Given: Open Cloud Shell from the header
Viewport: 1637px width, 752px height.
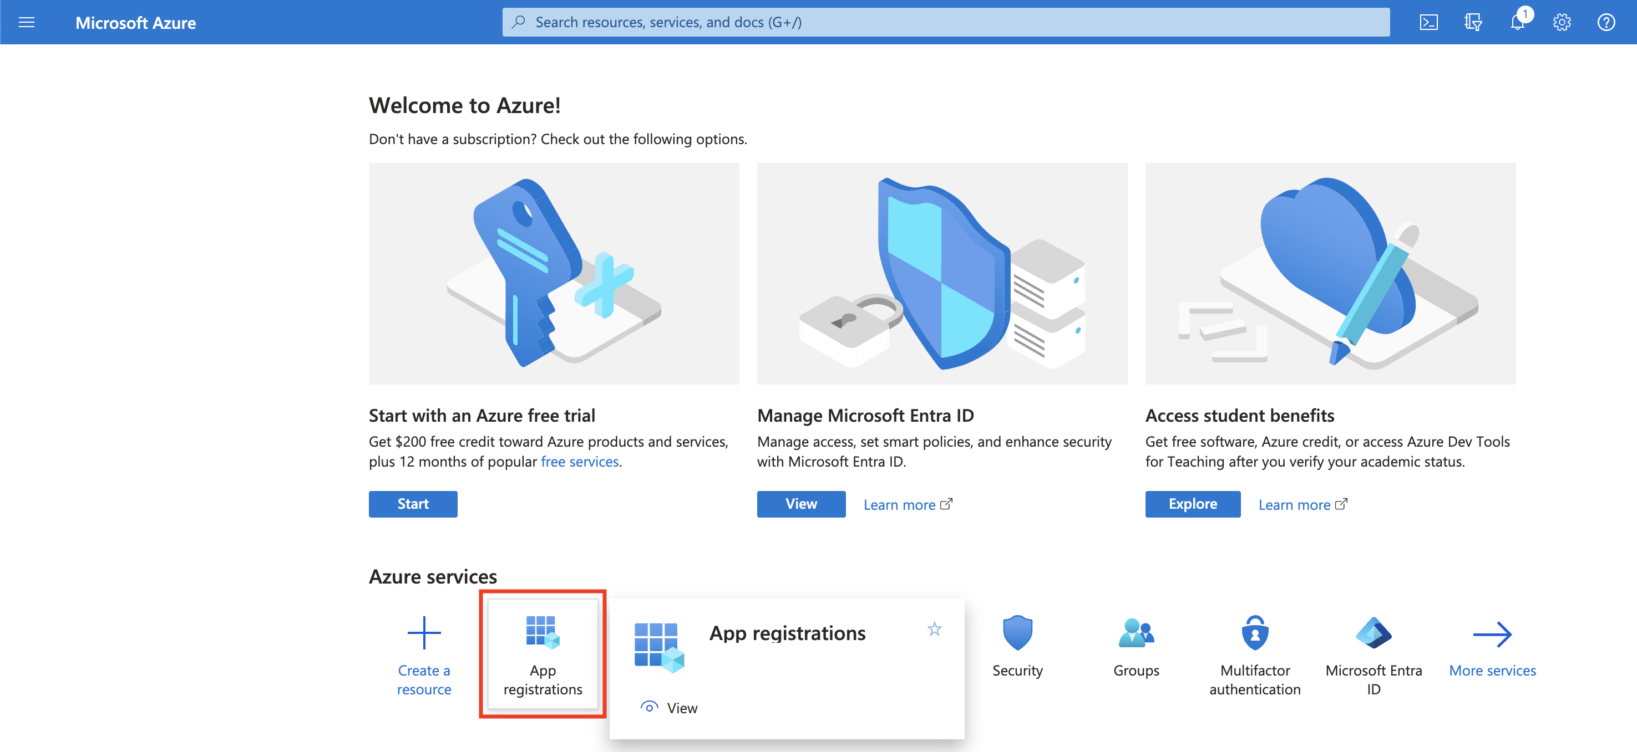Looking at the screenshot, I should tap(1428, 23).
